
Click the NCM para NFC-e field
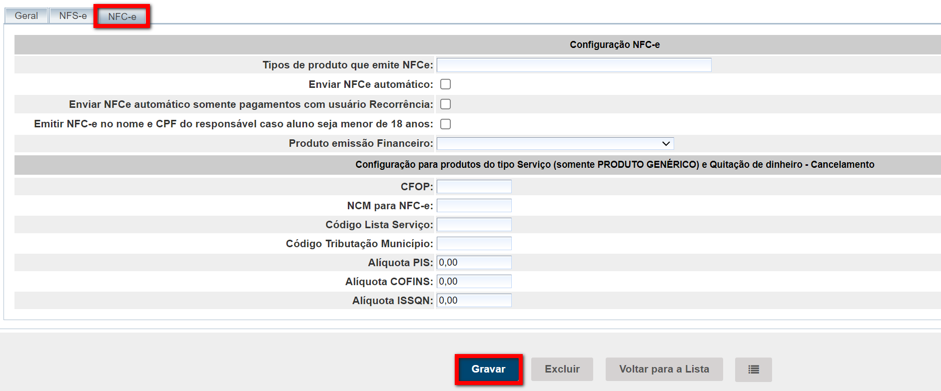pos(474,206)
